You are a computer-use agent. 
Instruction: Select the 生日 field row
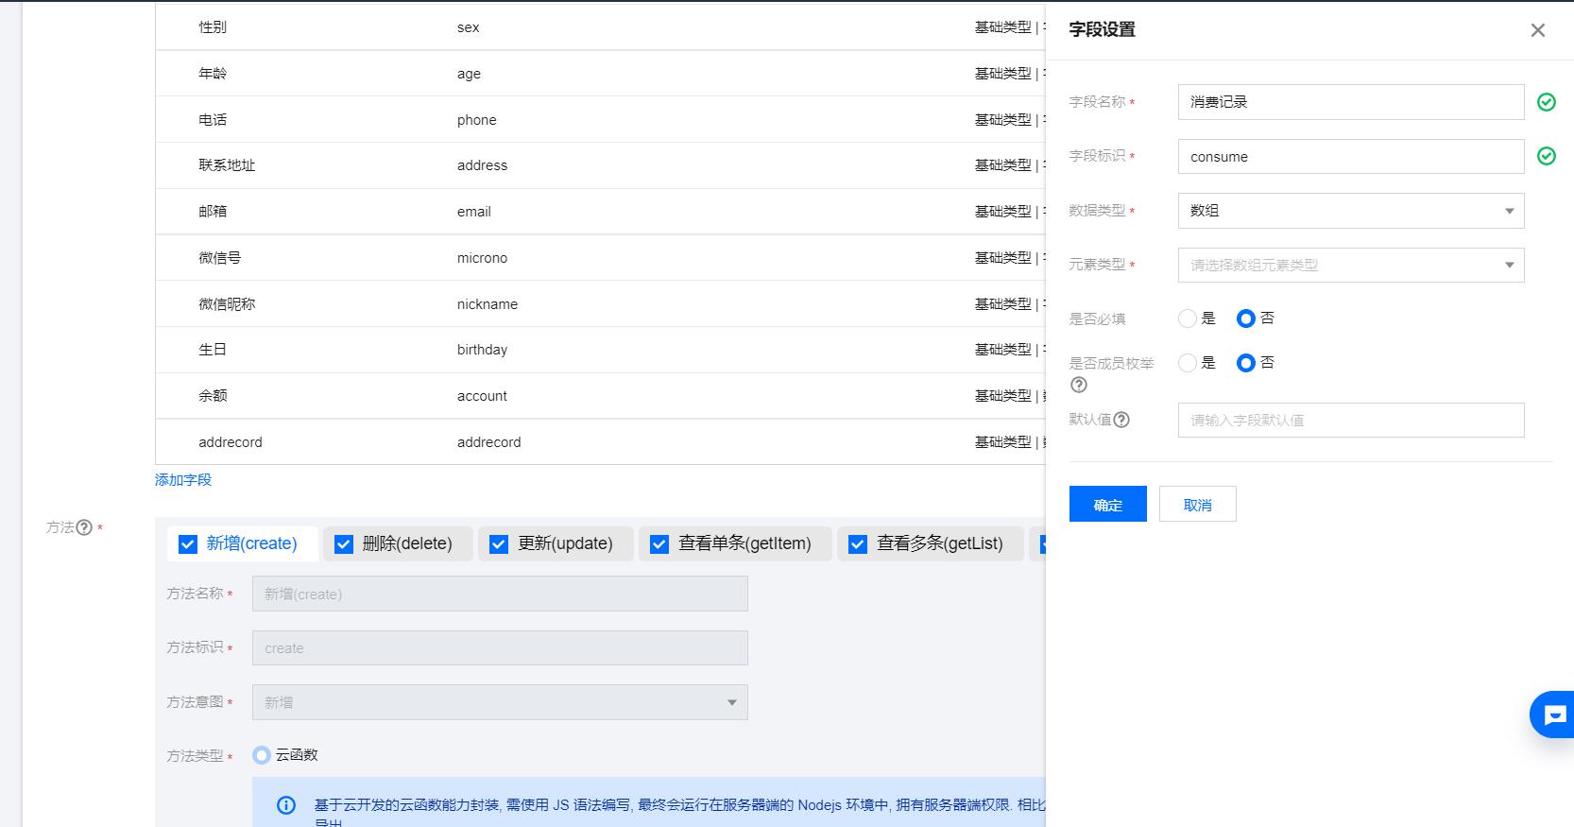[x=600, y=350]
